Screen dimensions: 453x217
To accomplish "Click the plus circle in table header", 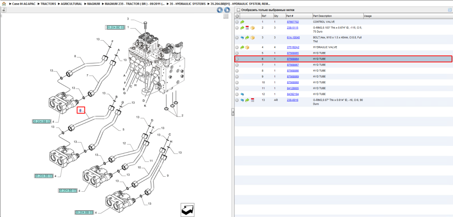I will pyautogui.click(x=237, y=16).
